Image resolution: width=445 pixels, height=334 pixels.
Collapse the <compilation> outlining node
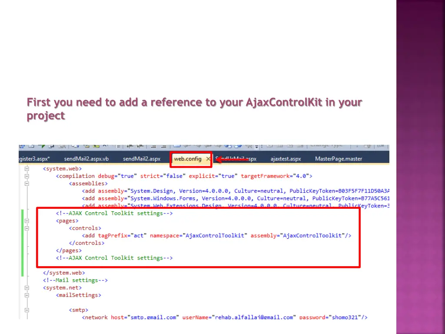27,176
